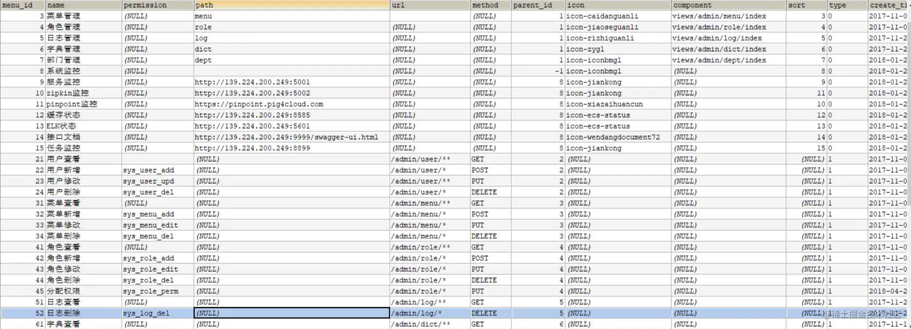Click the 分配权限 name cell
The height and width of the screenshot is (329, 911).
[x=84, y=291]
